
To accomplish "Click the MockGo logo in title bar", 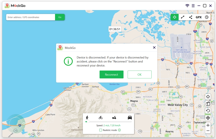I will point(15,6).
